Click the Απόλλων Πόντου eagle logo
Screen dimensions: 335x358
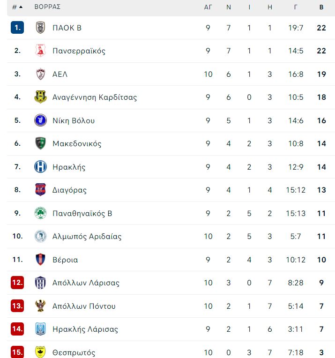point(40,306)
